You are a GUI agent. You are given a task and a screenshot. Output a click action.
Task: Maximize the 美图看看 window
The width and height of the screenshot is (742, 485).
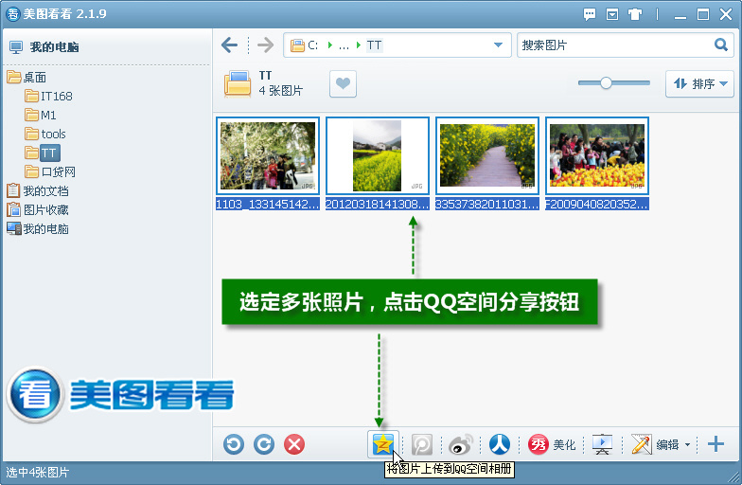click(703, 15)
